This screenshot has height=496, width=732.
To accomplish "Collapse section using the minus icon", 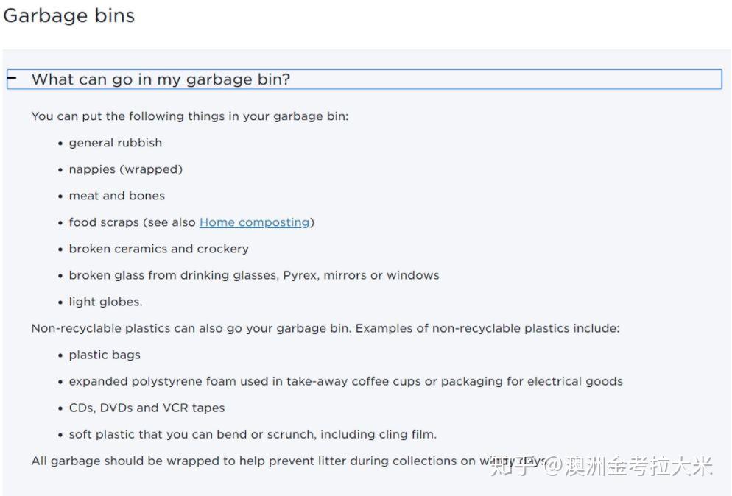I will (x=12, y=79).
